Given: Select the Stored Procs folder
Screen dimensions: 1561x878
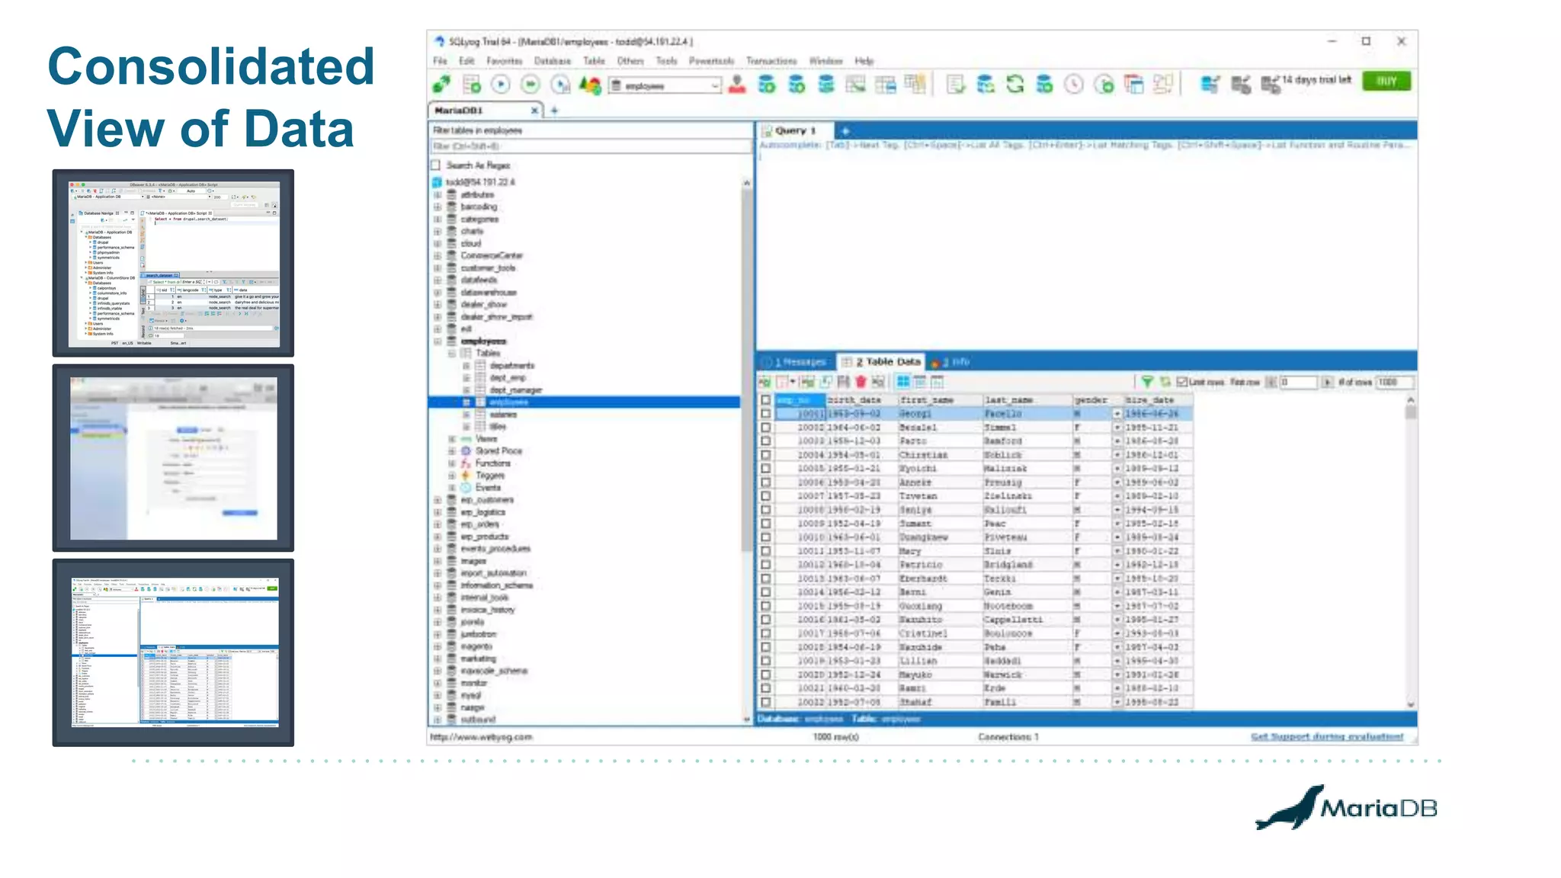Looking at the screenshot, I should [498, 451].
